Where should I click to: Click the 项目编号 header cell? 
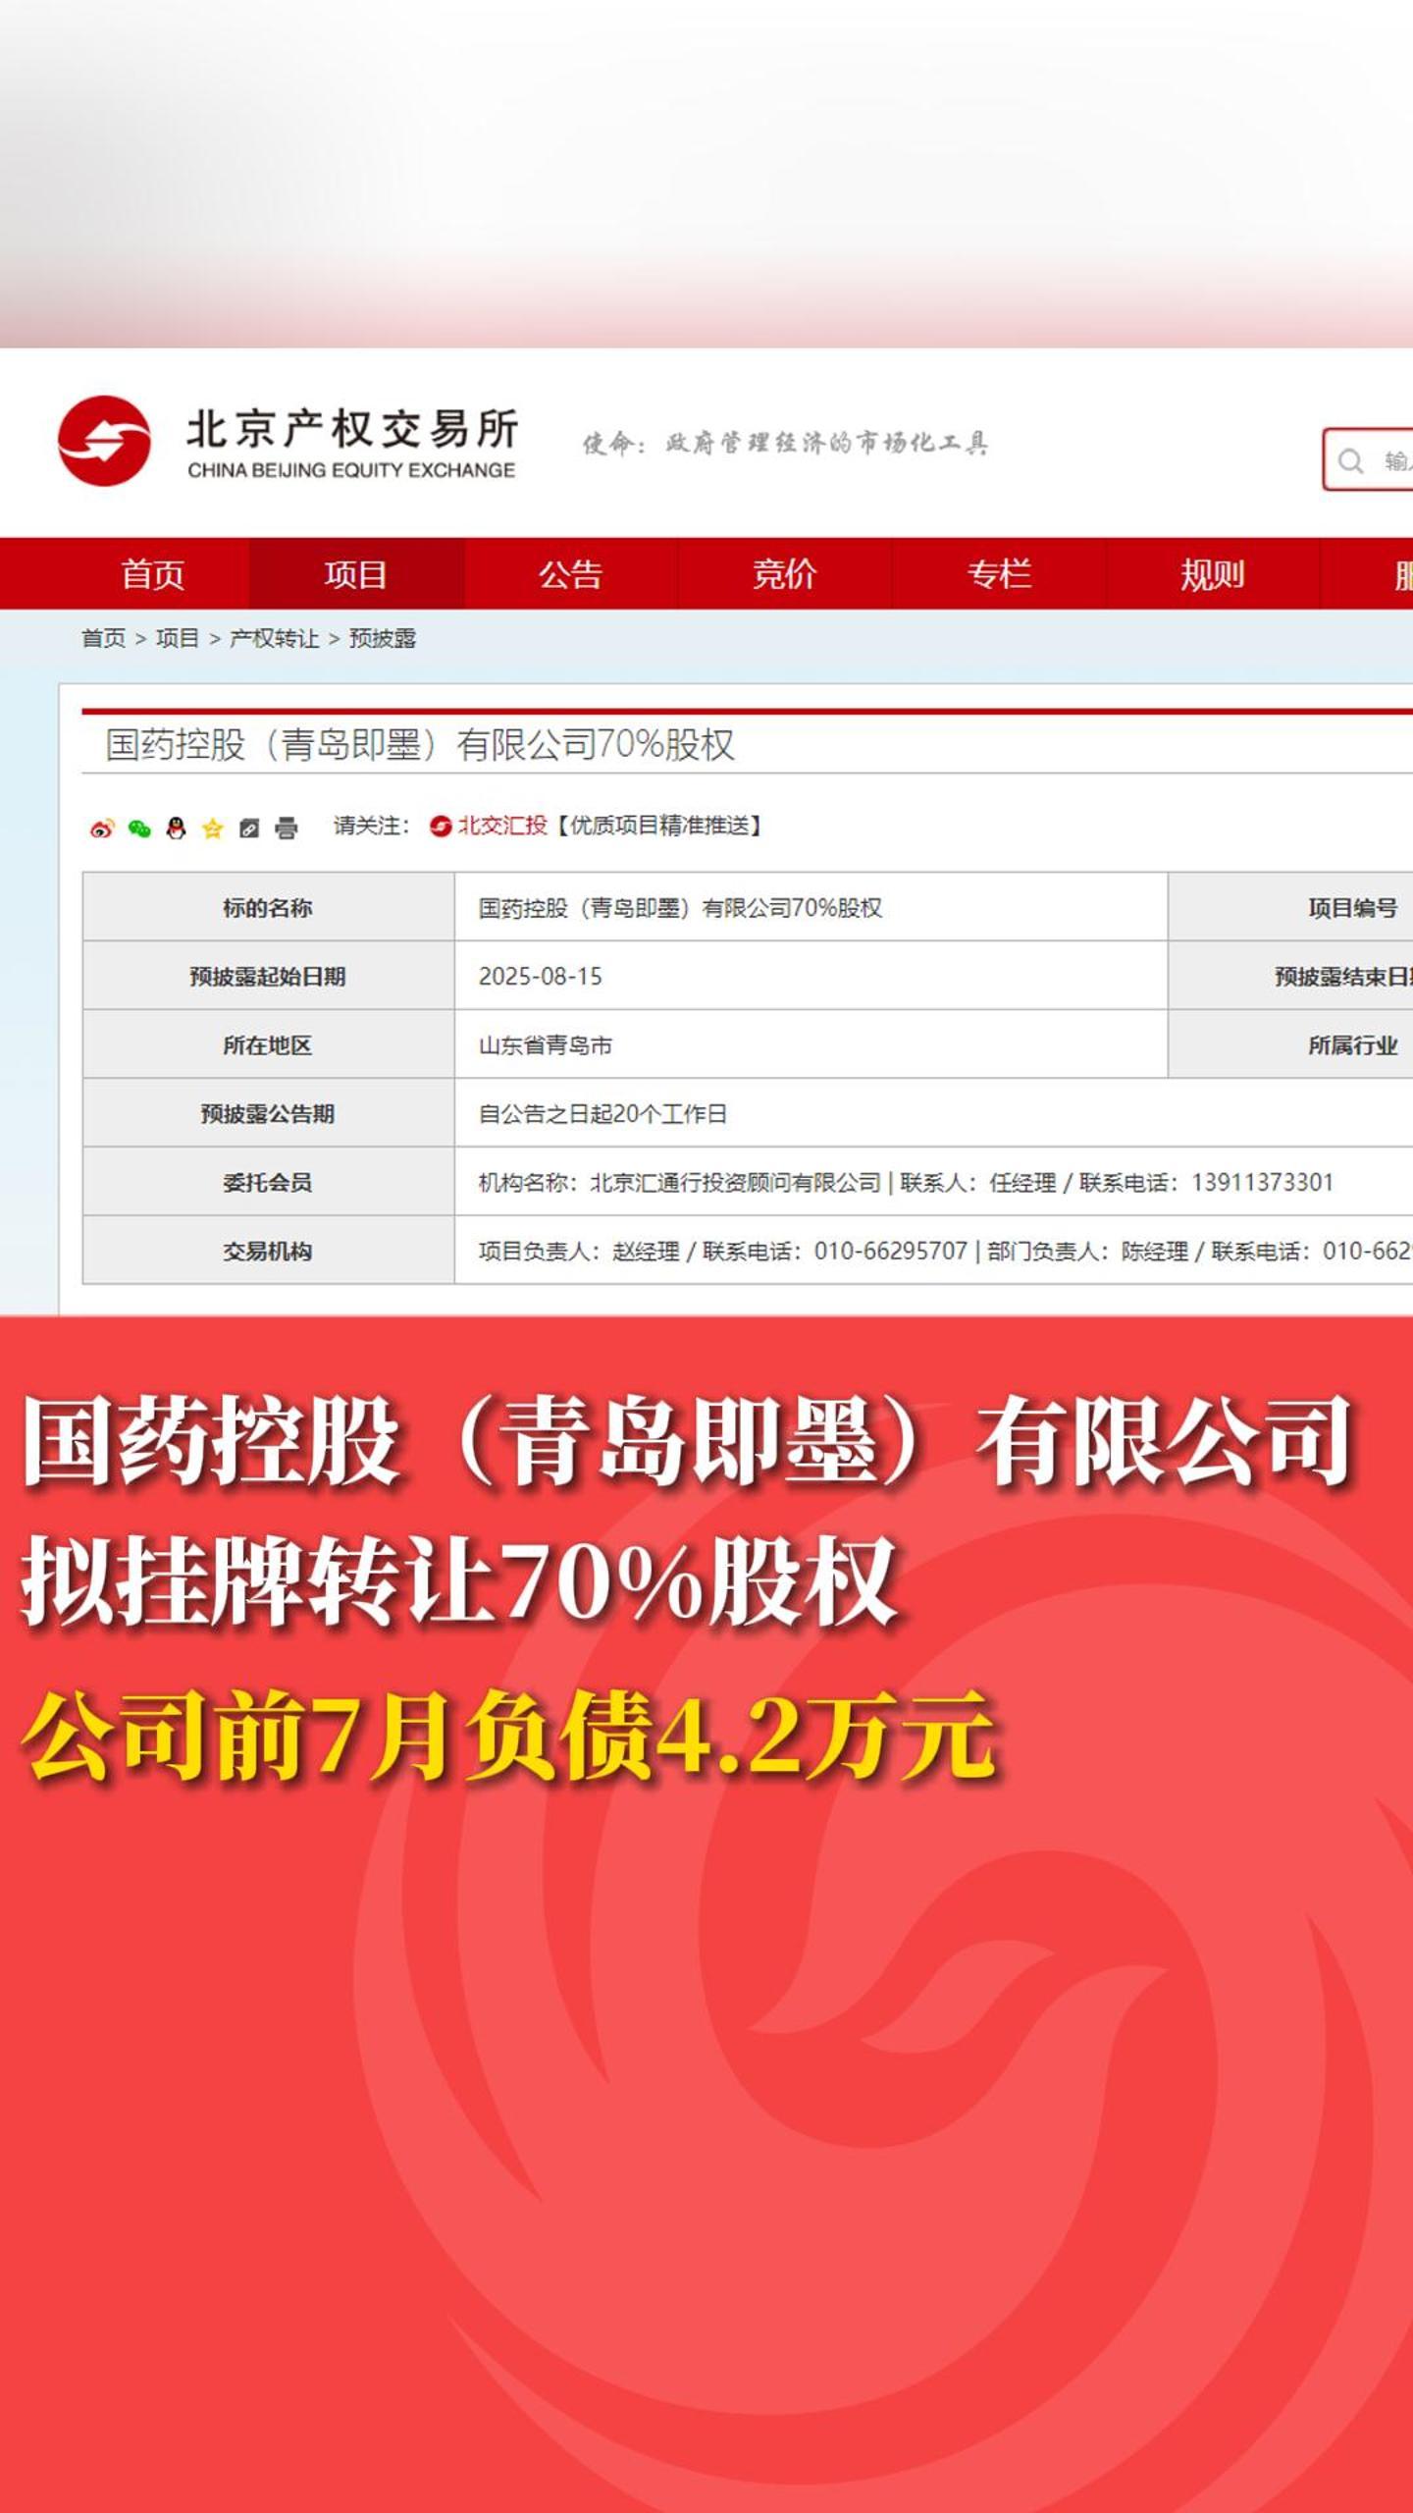coord(1291,908)
